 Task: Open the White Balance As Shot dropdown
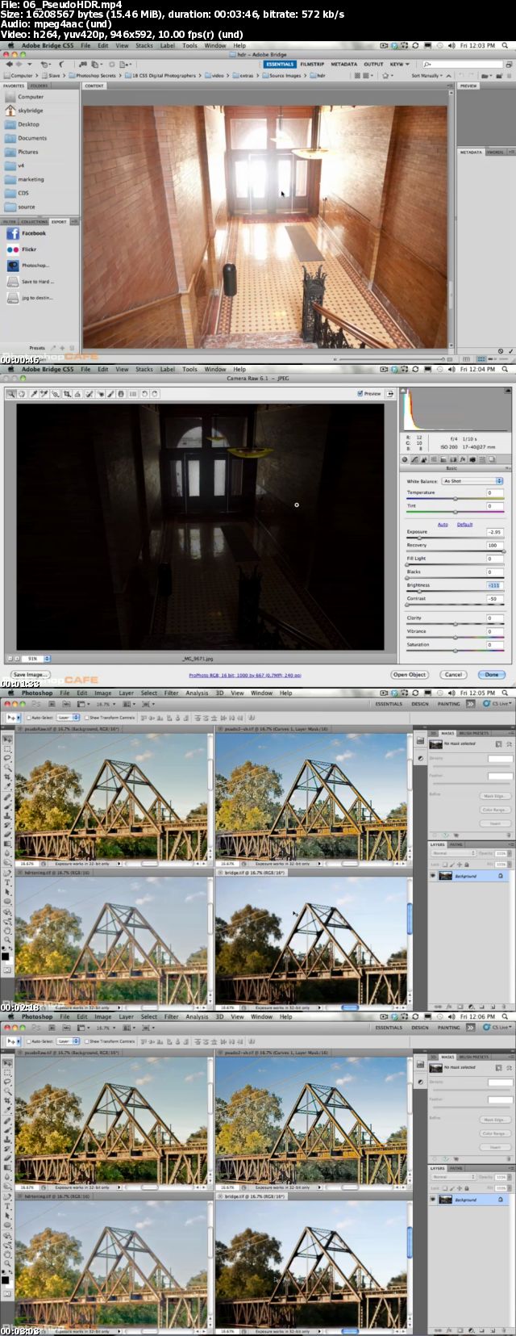click(x=472, y=481)
